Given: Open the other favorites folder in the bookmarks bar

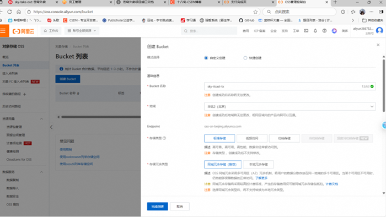Looking at the screenshot, I should (372, 20).
